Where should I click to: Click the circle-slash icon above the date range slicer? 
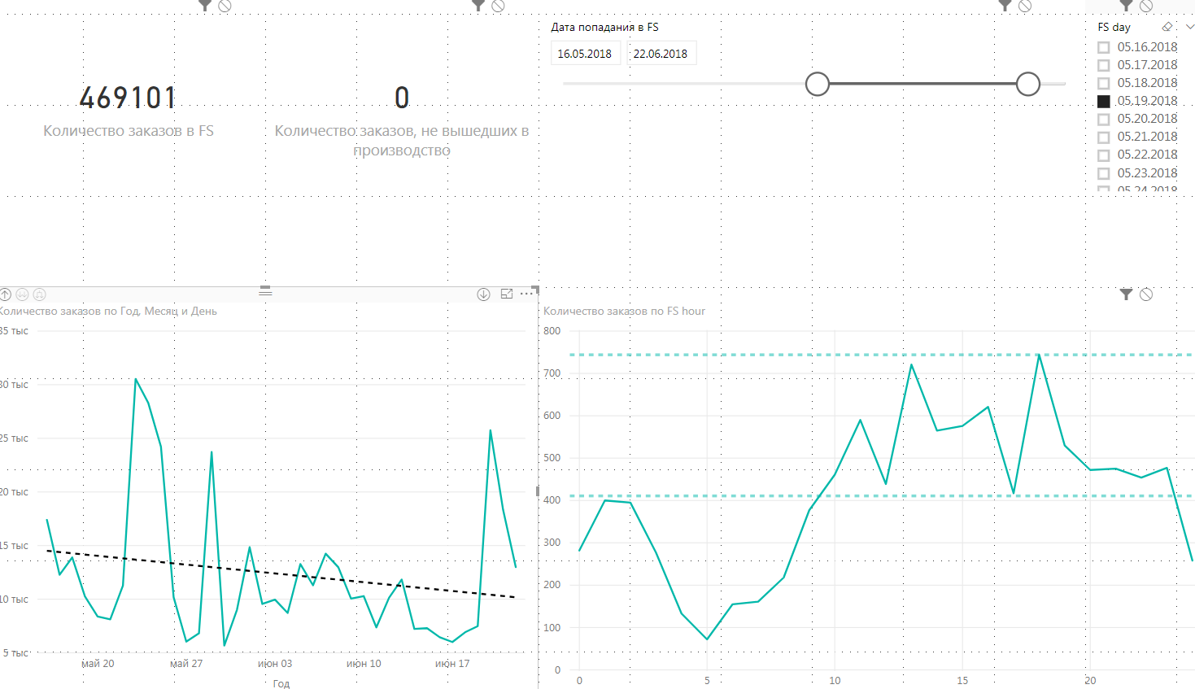(1026, 5)
